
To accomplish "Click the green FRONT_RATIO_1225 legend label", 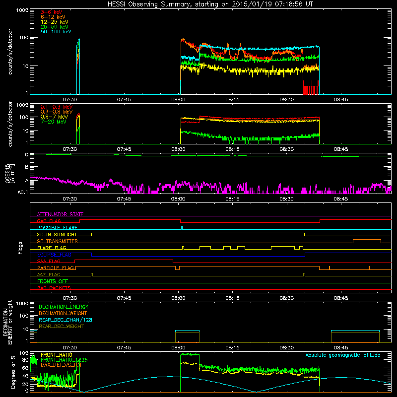I will pos(64,360).
